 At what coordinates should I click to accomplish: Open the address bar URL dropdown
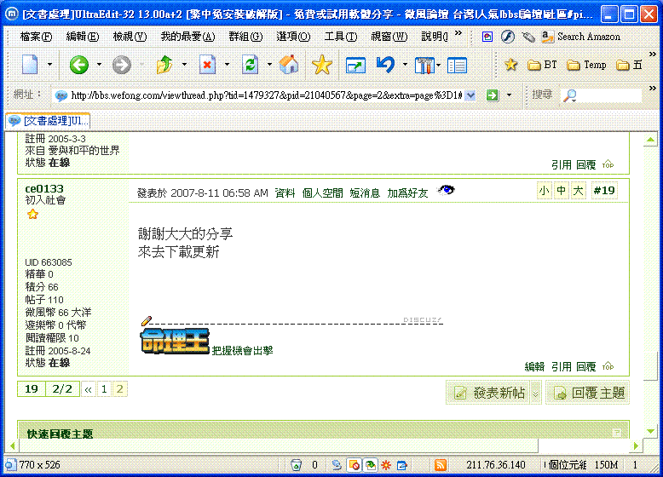click(470, 95)
